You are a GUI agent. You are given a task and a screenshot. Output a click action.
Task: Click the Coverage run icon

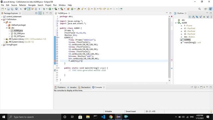tap(56, 9)
